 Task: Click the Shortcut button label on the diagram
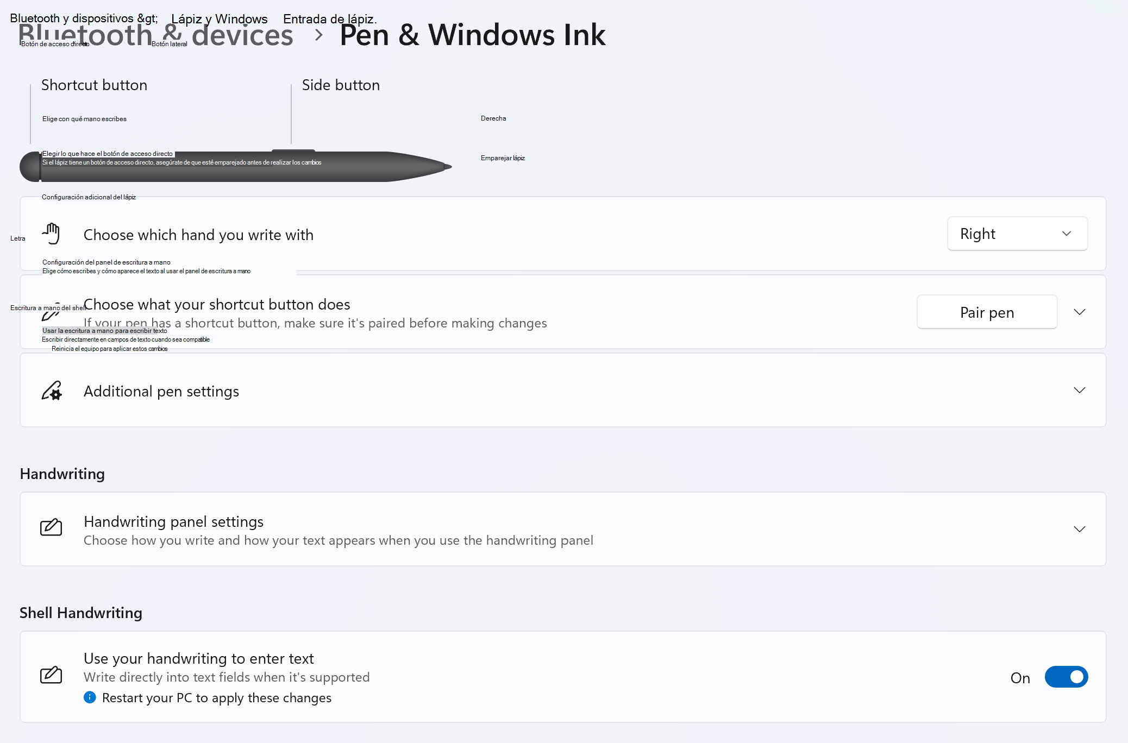94,85
